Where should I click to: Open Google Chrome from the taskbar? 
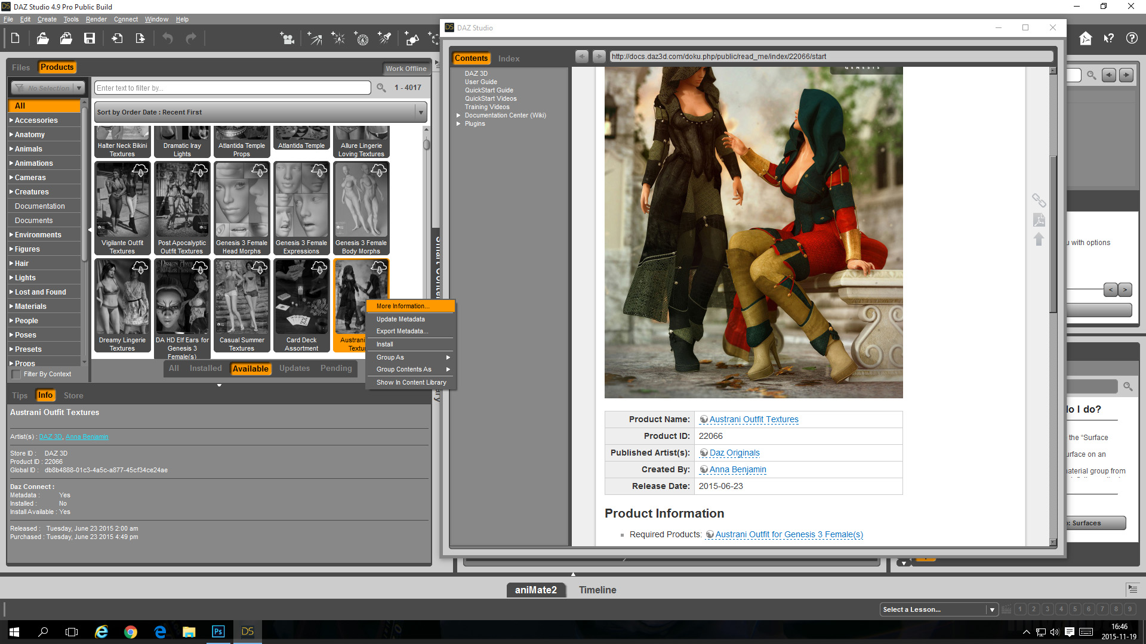131,631
